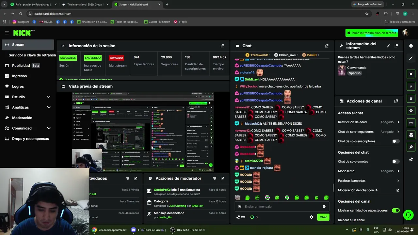
Task: Pop out the Chat panel
Action: click(327, 46)
